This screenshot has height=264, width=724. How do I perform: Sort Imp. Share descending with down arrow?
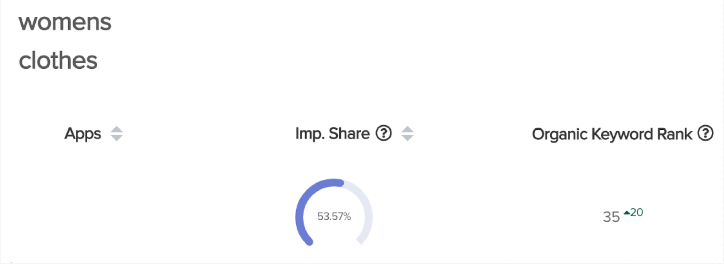[407, 138]
